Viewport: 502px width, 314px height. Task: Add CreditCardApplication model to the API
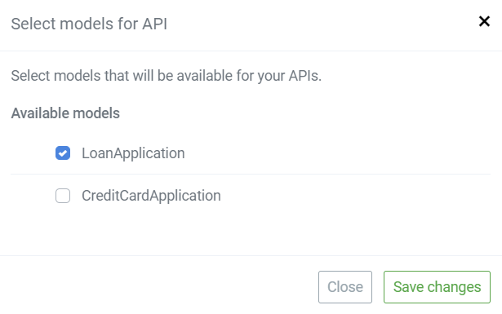click(63, 196)
